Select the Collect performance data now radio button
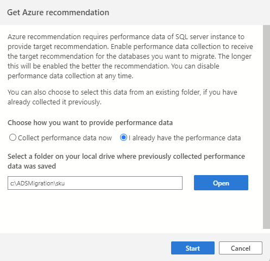Screen dimensions: 270x261 point(12,138)
